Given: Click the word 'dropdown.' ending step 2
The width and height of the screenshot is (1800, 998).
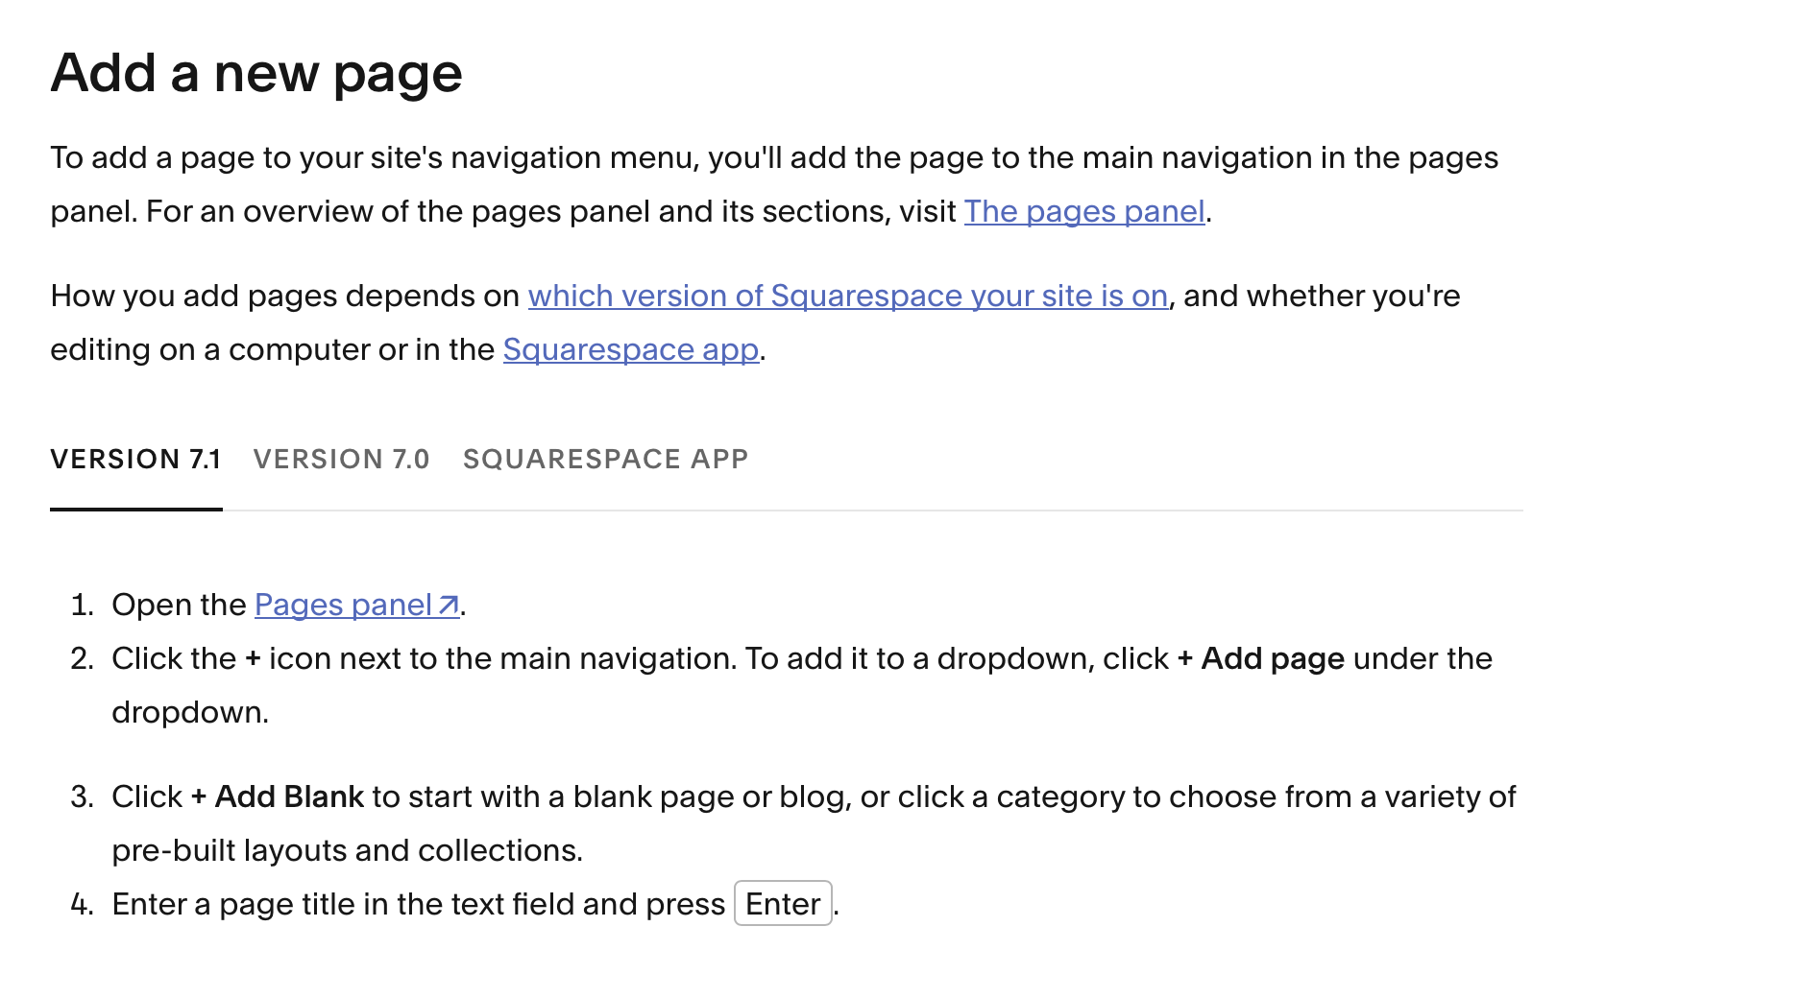Looking at the screenshot, I should coord(190,712).
